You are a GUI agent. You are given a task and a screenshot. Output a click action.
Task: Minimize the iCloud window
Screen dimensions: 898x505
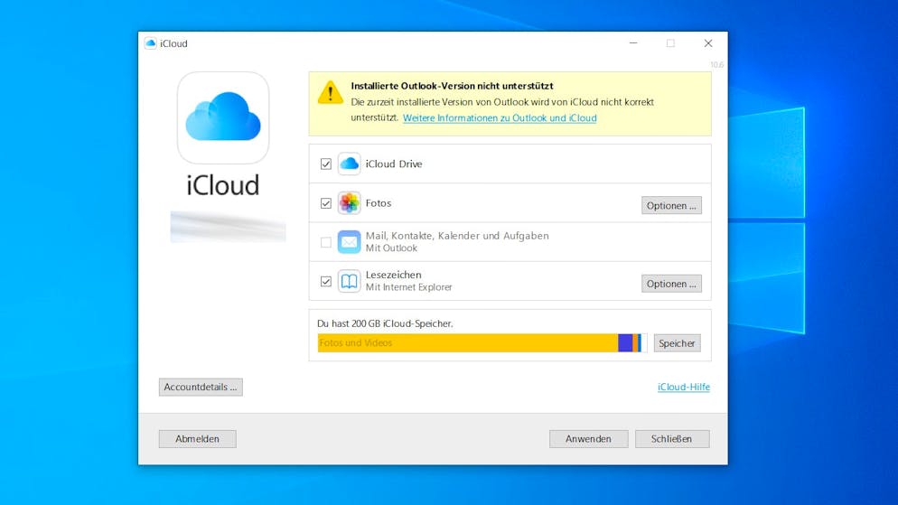click(x=632, y=43)
